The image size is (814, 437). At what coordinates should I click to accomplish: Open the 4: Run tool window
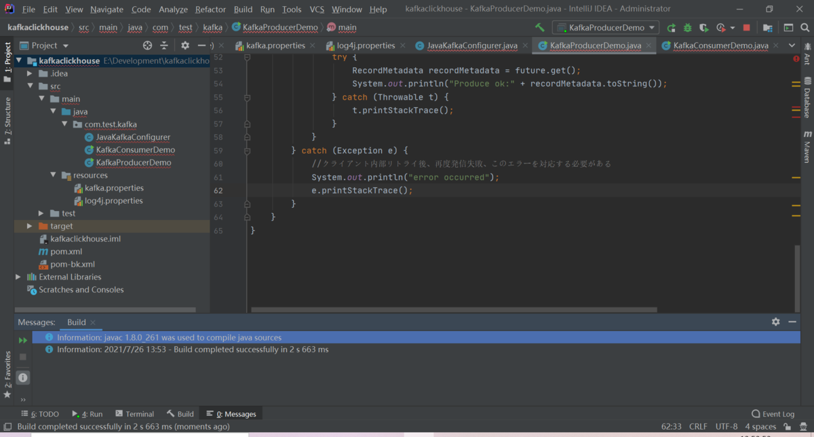click(x=88, y=414)
